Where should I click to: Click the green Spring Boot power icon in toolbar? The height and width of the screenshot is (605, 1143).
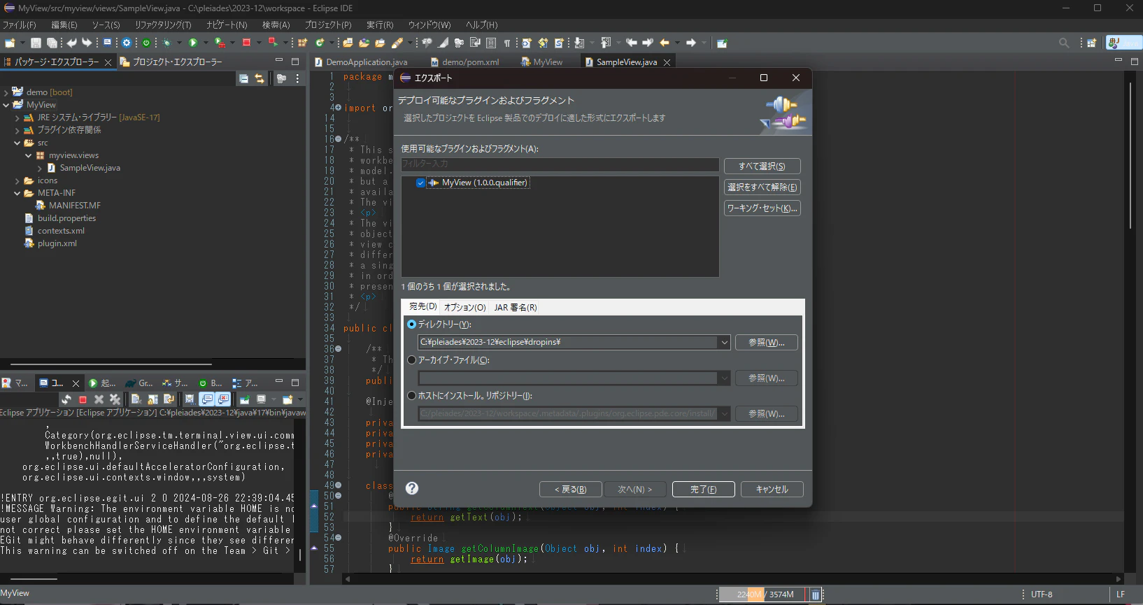click(x=146, y=43)
